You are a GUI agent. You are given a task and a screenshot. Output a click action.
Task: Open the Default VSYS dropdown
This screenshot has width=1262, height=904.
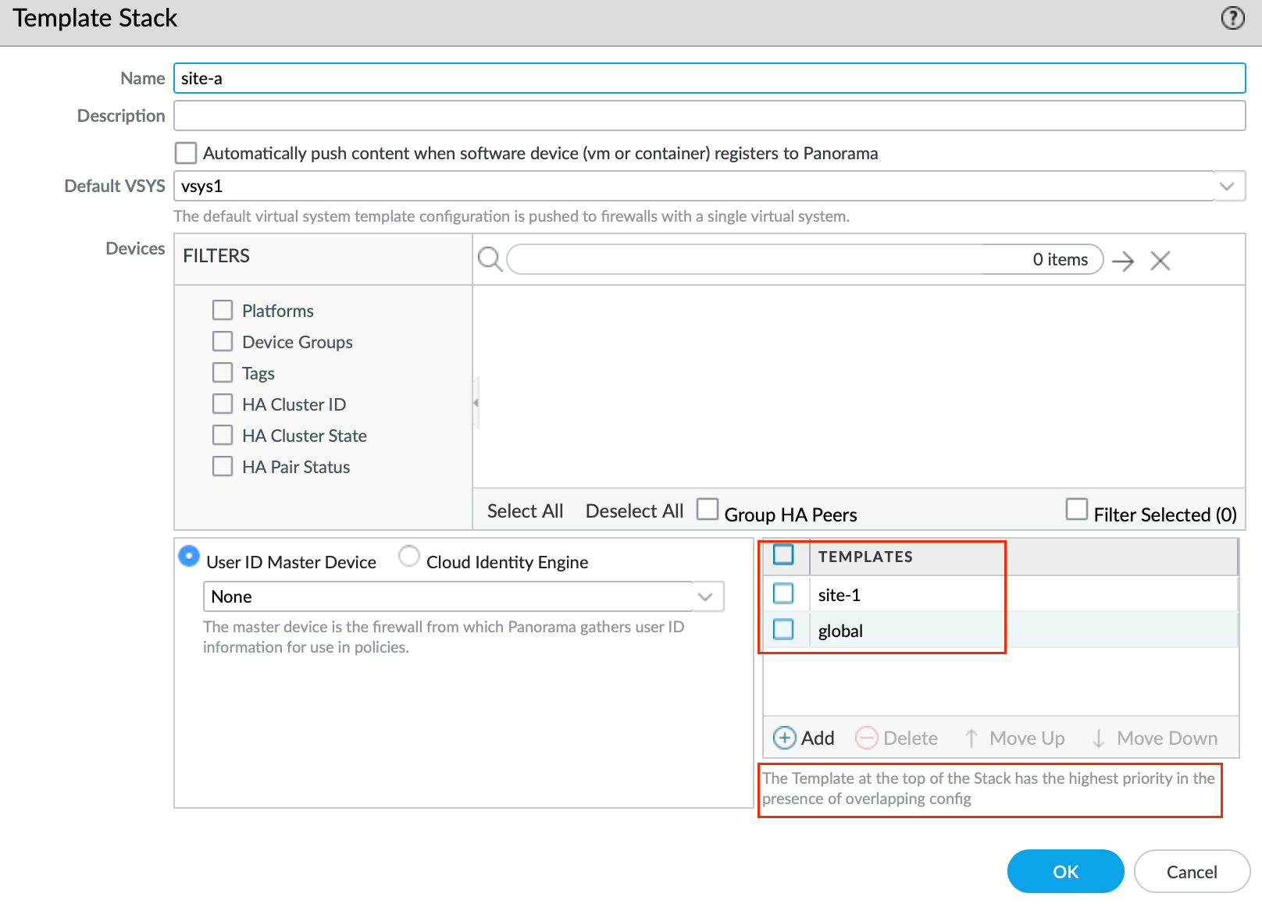(x=1226, y=187)
